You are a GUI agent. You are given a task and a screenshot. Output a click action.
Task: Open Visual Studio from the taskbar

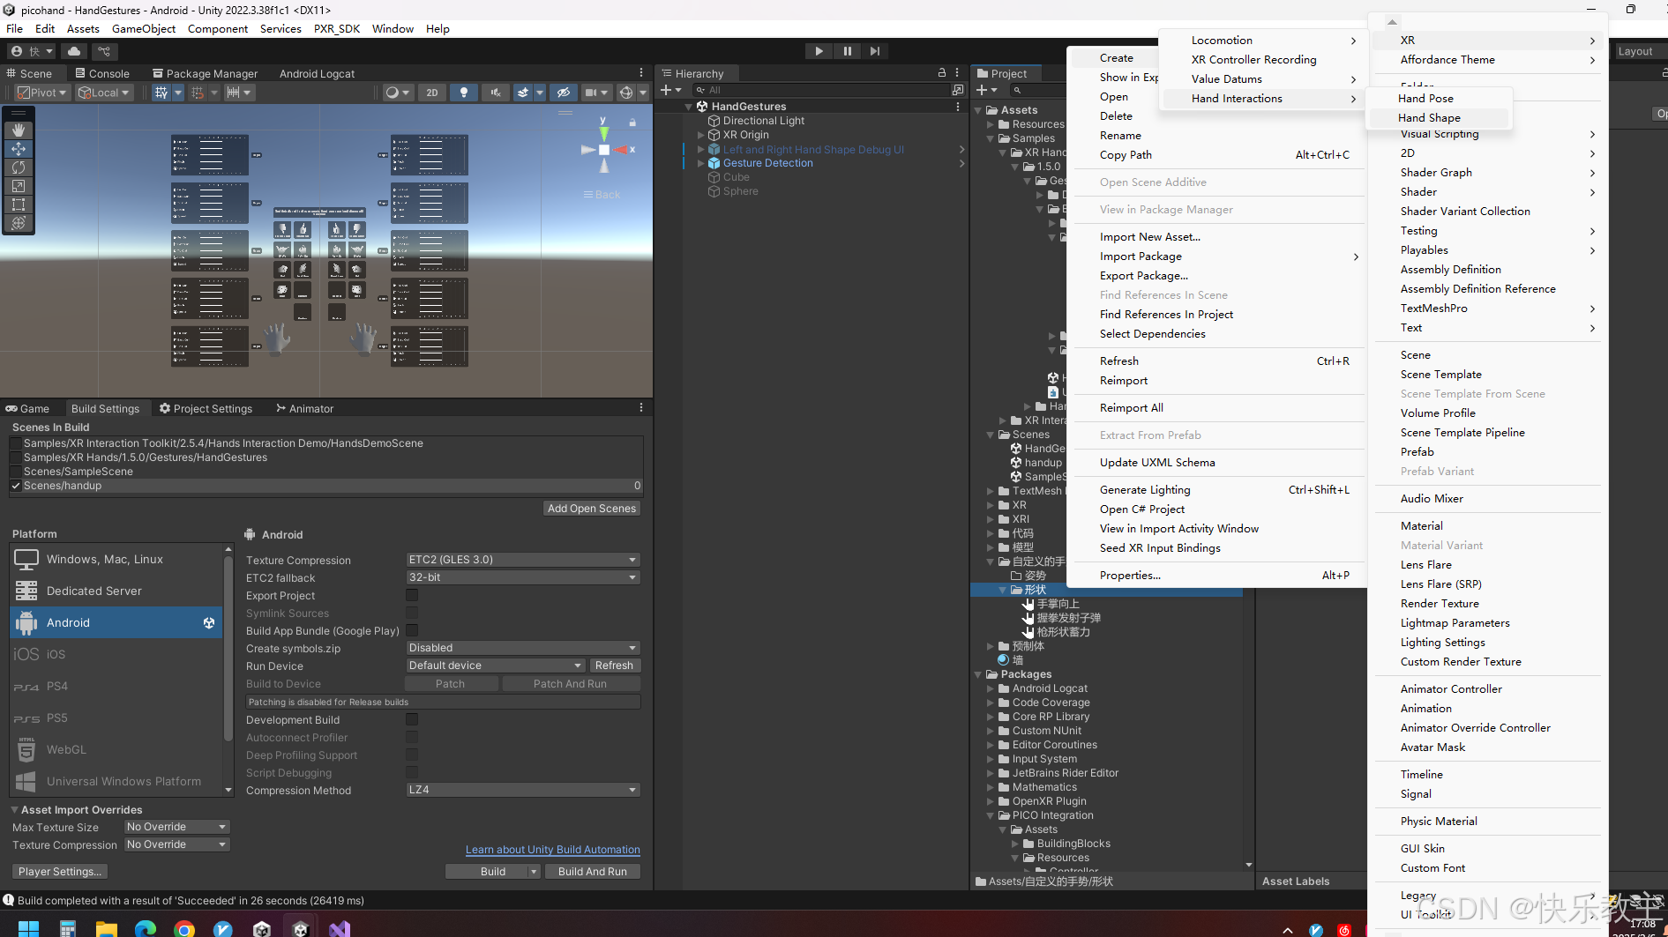coord(340,929)
